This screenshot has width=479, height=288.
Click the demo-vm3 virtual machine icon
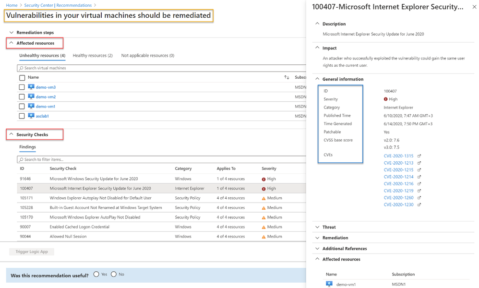pos(31,87)
